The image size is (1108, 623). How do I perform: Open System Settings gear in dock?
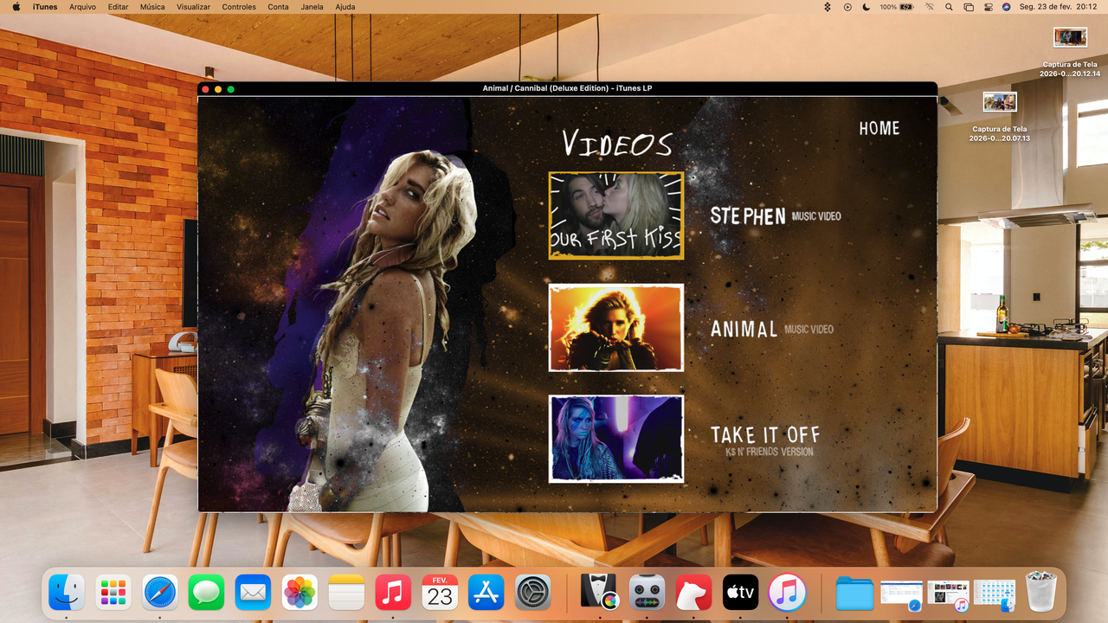click(x=533, y=593)
